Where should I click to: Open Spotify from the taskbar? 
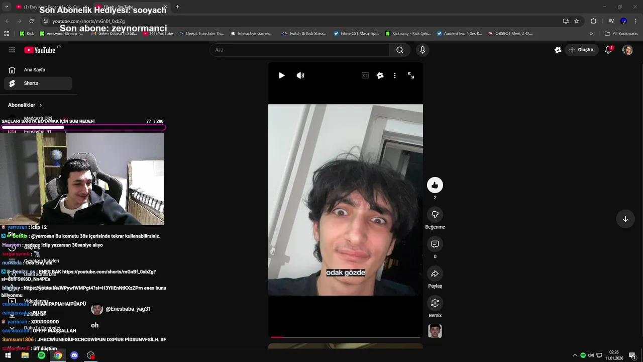click(41, 355)
